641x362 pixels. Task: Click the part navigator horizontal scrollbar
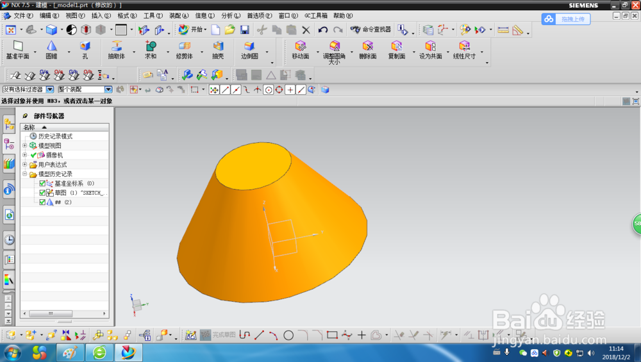click(x=64, y=313)
